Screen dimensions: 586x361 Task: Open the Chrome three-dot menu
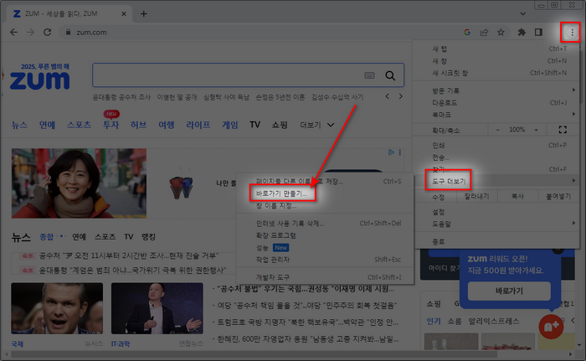click(x=572, y=33)
